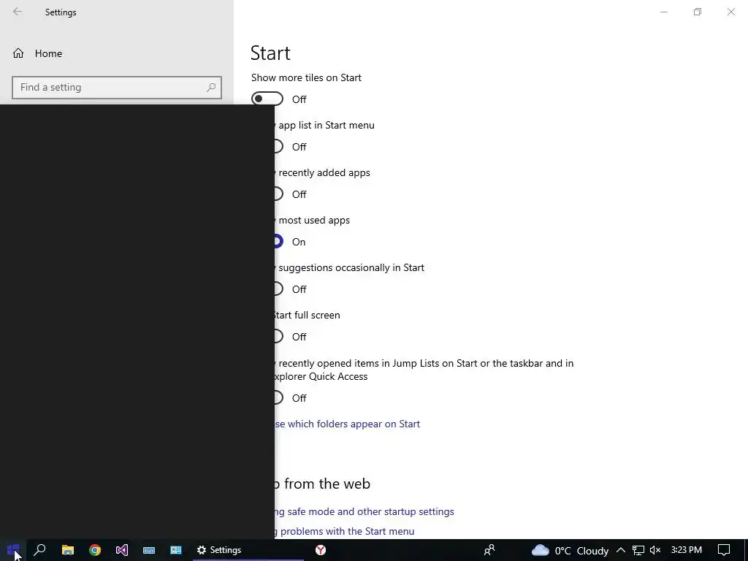
Task: Open problems with the Start menu link
Action: [x=345, y=531]
